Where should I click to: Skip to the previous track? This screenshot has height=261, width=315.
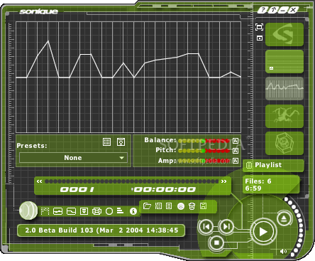206,227
